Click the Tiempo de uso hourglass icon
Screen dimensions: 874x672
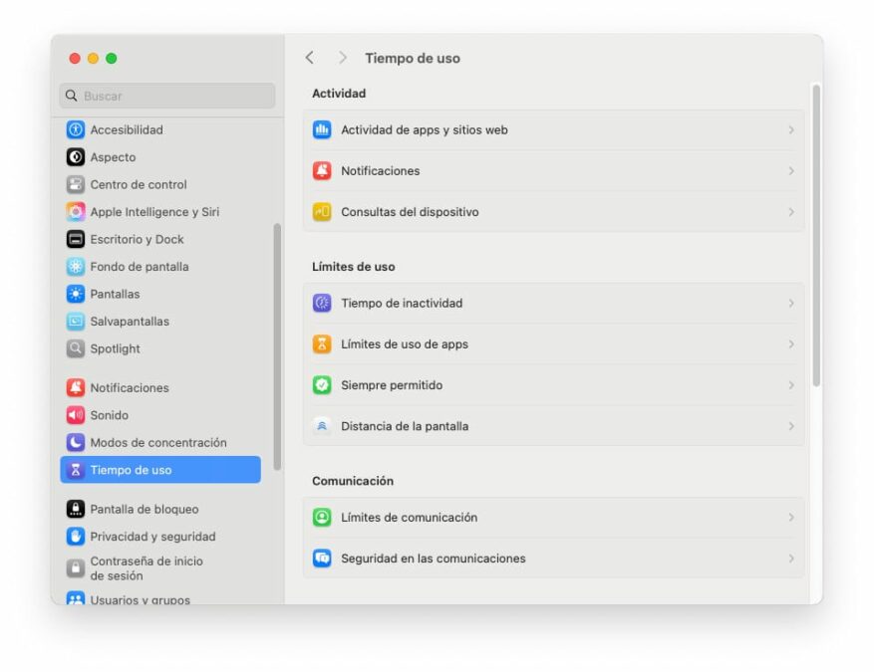(x=76, y=469)
